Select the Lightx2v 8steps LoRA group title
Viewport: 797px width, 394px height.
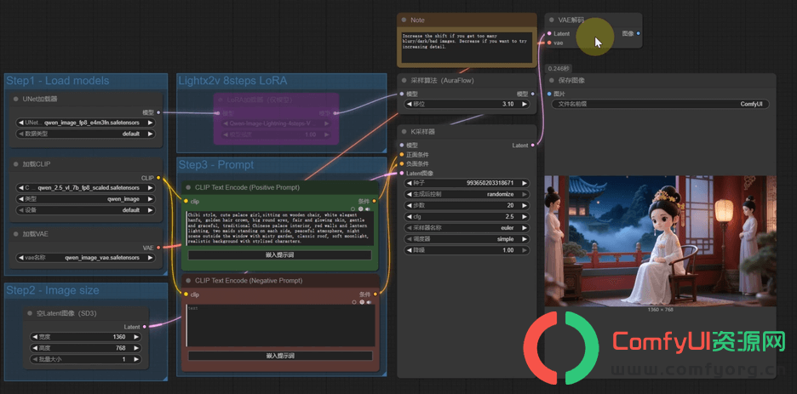(x=232, y=80)
